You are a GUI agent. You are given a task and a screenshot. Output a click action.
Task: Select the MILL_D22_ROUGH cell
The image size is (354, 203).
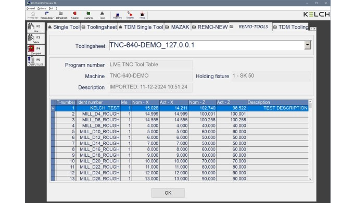tap(98, 167)
